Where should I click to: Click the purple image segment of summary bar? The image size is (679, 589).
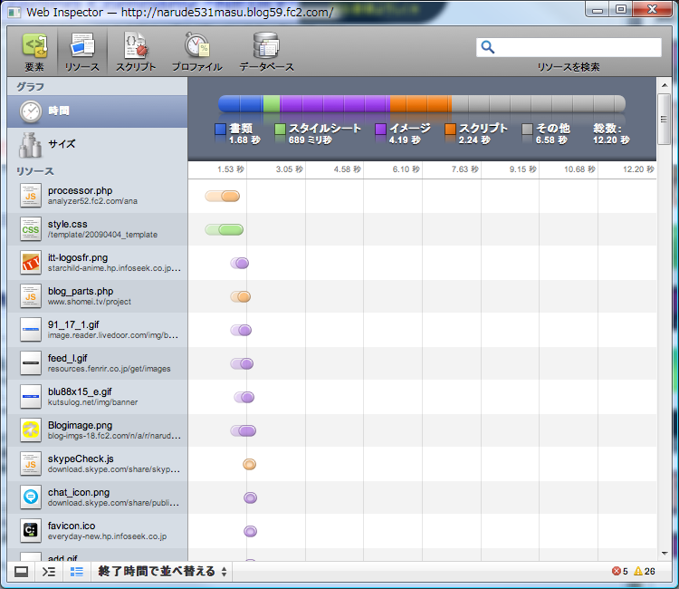(335, 104)
